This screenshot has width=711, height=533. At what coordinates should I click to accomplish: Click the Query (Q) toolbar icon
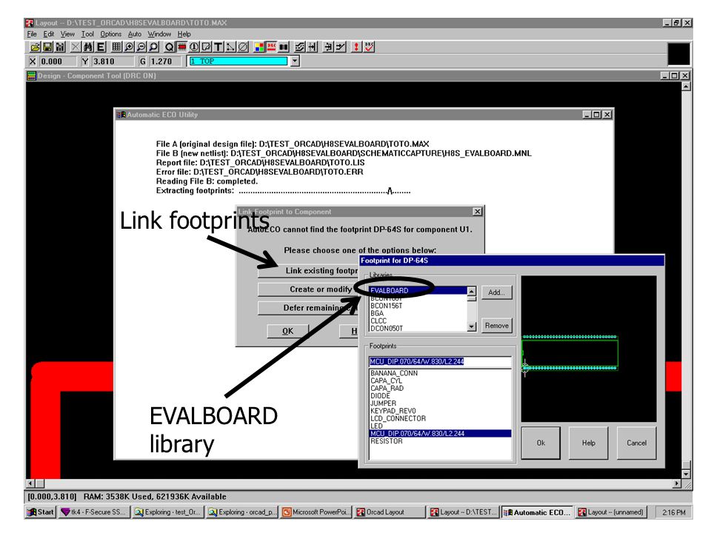(169, 47)
